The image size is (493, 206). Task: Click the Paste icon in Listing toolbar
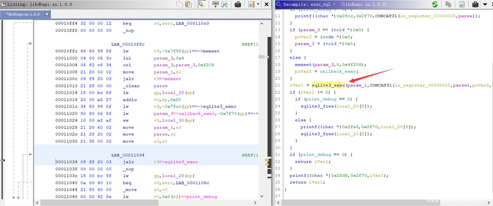[189, 4]
